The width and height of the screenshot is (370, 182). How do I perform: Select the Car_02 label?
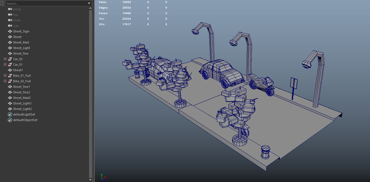[18, 59]
